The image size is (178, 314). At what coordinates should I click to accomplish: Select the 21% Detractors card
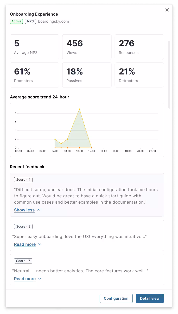[139, 75]
